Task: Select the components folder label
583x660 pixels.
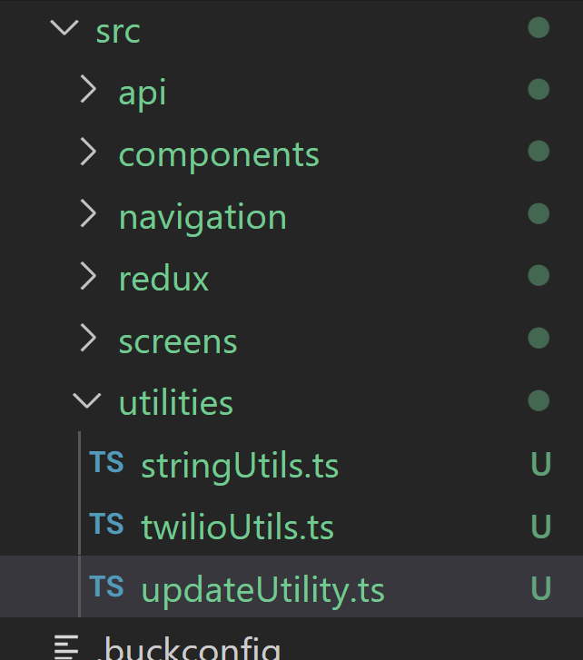Action: tap(219, 156)
